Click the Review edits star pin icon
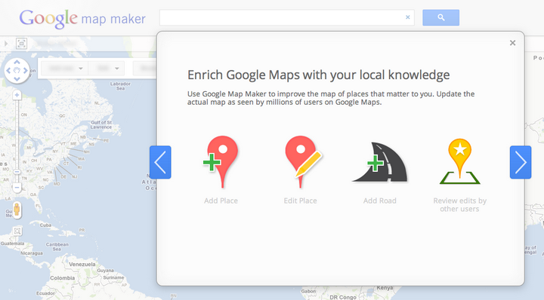The image size is (544, 300). click(x=459, y=161)
